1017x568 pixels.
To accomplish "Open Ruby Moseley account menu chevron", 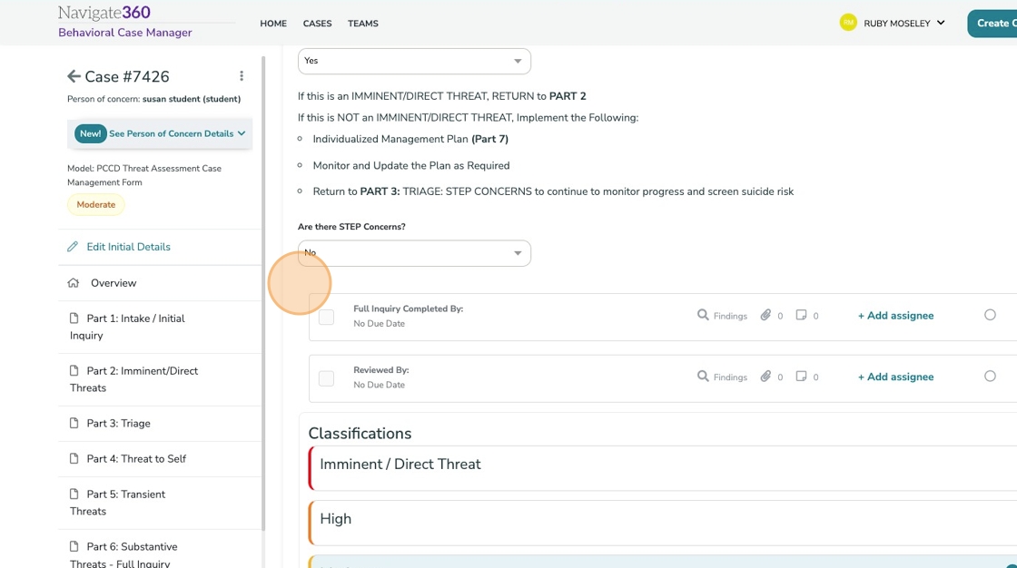I will (x=941, y=23).
